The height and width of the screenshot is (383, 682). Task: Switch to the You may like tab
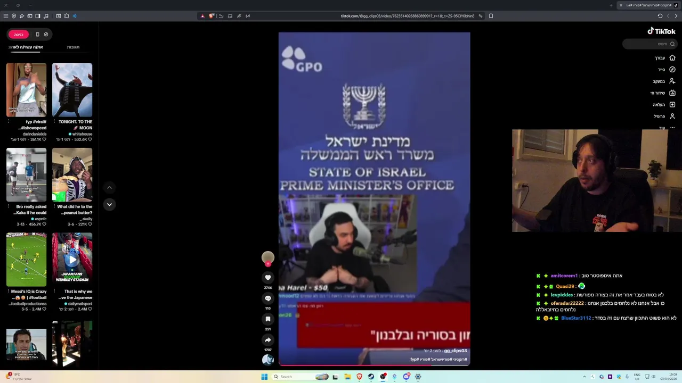(x=25, y=47)
